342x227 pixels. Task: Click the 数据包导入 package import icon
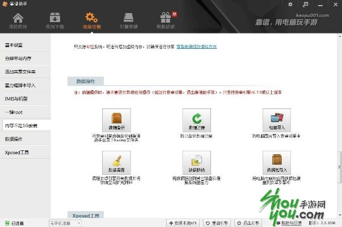click(277, 162)
